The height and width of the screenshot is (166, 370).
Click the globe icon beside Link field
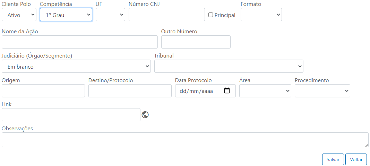(x=145, y=115)
